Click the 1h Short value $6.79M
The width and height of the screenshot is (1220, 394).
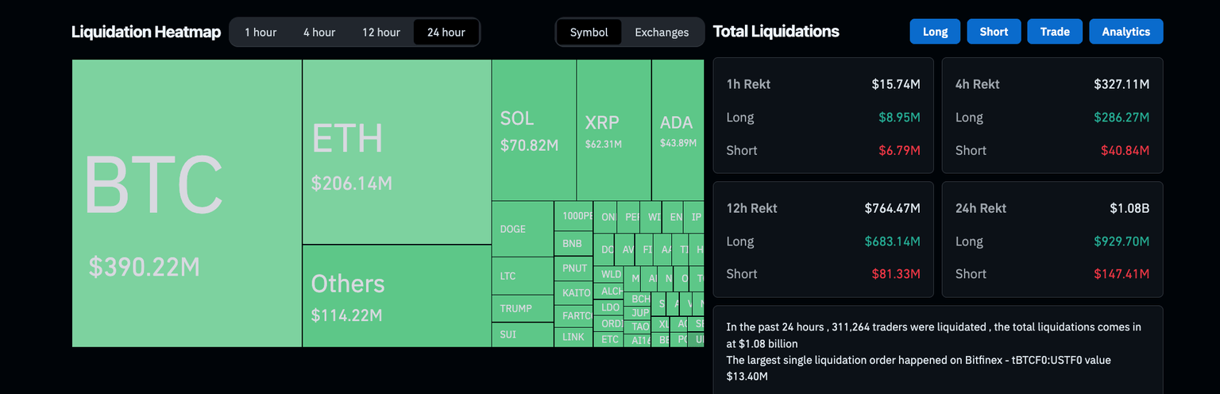click(x=899, y=150)
